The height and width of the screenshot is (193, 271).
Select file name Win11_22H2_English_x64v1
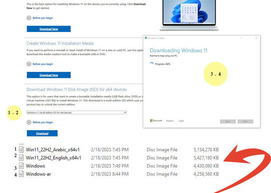coord(53,158)
